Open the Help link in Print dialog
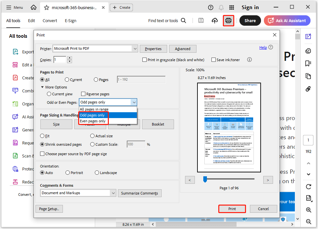Screen dimensions: 318x229 [x=263, y=47]
